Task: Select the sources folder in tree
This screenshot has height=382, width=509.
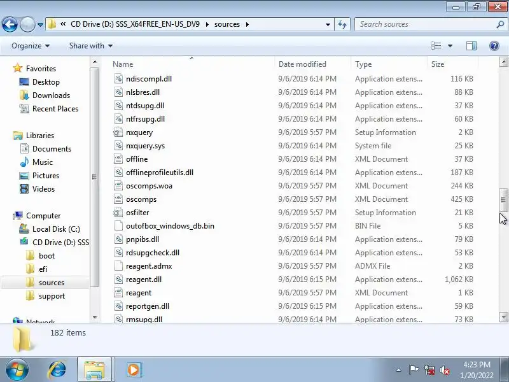Action: click(52, 283)
